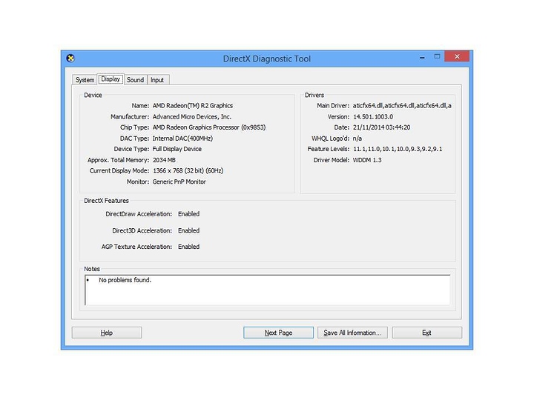
Task: Open the Sound tab
Action: (135, 80)
